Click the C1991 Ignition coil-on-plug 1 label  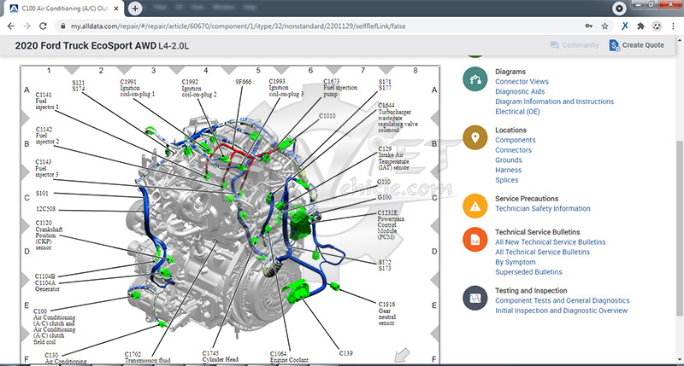coord(138,88)
